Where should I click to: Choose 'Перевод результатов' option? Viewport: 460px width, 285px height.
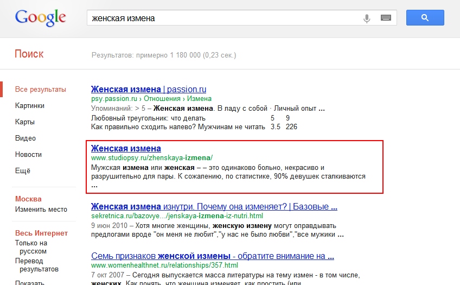[x=37, y=265]
